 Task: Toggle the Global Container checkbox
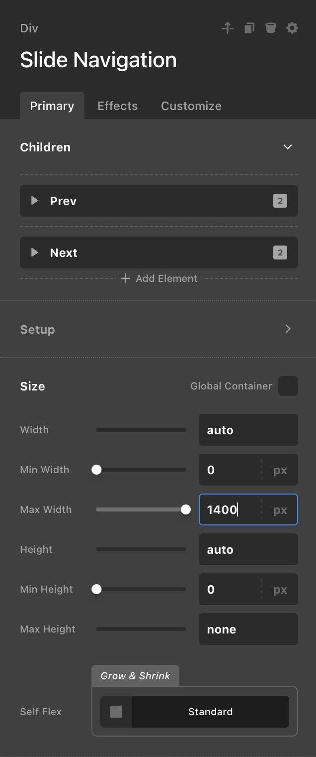[288, 386]
